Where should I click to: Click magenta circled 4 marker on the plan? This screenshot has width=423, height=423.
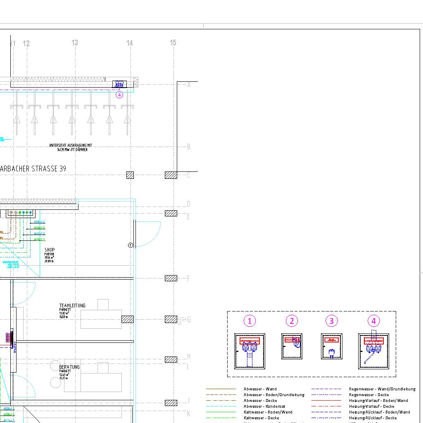point(119,95)
